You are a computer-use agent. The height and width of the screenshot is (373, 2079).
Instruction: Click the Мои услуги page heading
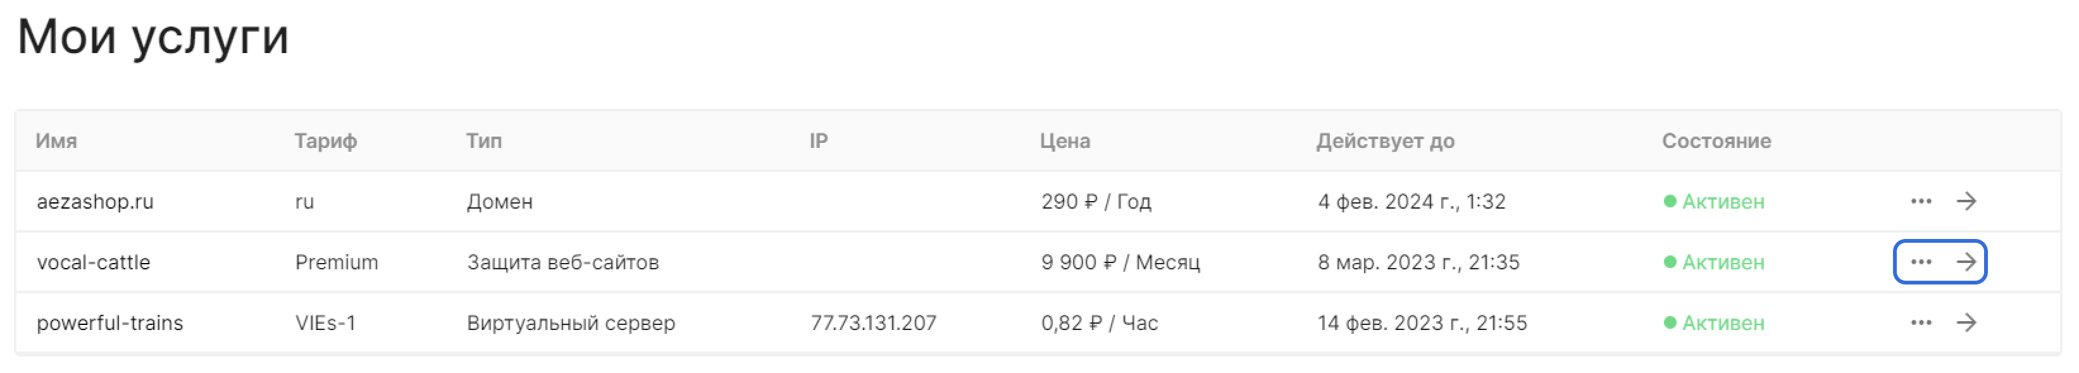153,37
